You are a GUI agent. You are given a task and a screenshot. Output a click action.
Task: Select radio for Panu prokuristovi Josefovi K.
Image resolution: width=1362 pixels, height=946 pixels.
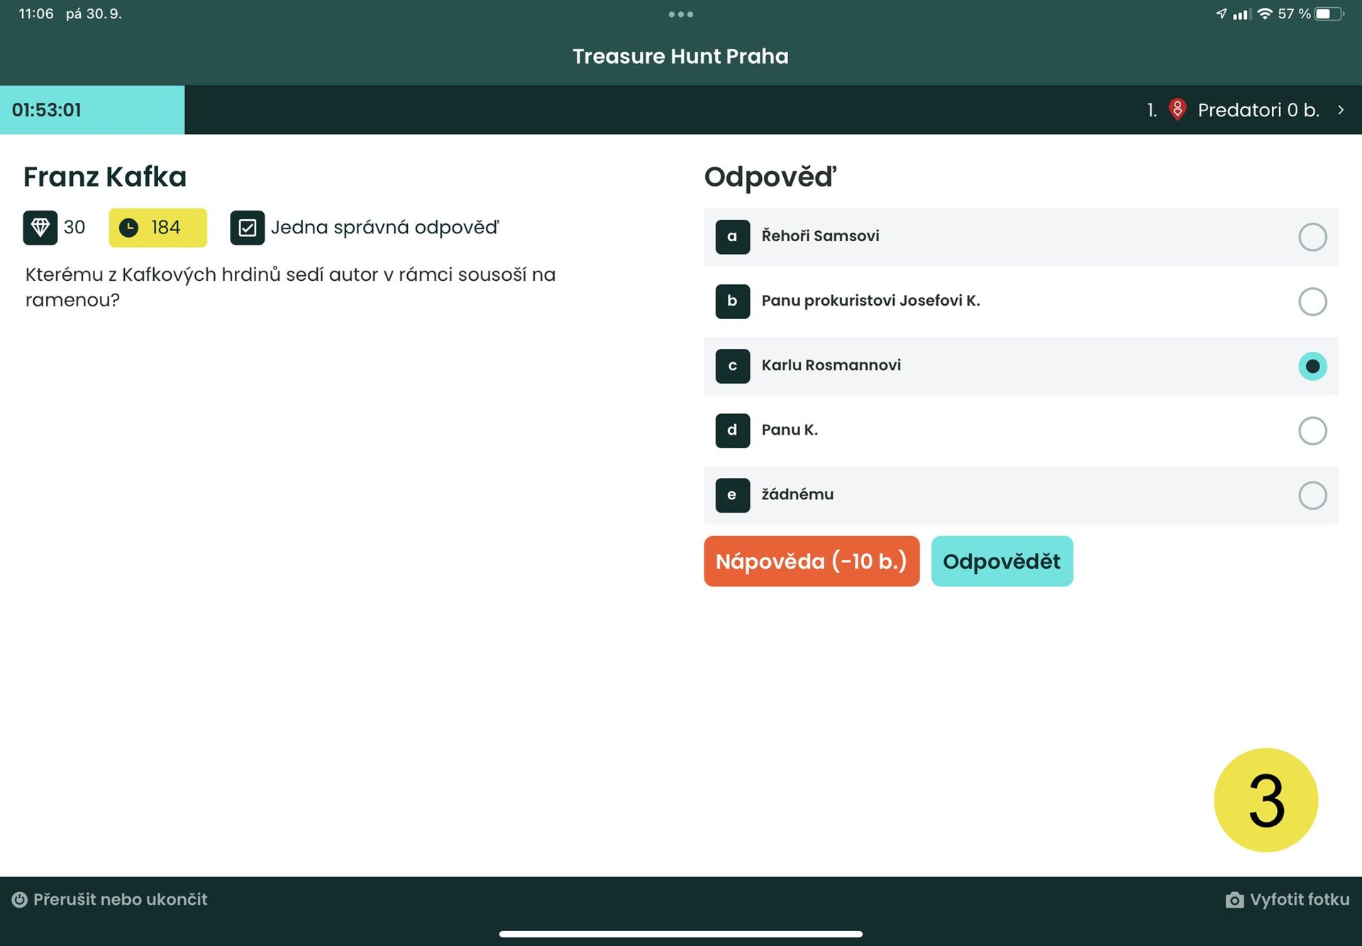pyautogui.click(x=1312, y=301)
